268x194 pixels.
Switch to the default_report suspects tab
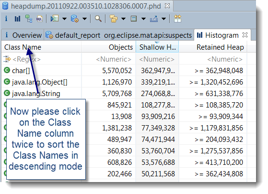click(x=118, y=35)
